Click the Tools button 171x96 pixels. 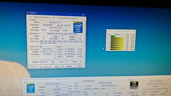(x=57, y=66)
